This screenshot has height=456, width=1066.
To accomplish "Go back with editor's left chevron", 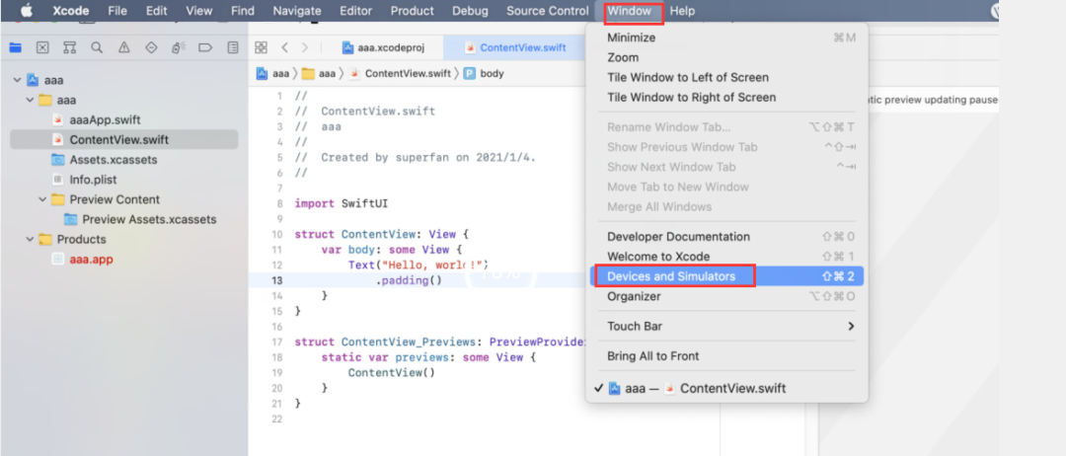I will pyautogui.click(x=285, y=47).
